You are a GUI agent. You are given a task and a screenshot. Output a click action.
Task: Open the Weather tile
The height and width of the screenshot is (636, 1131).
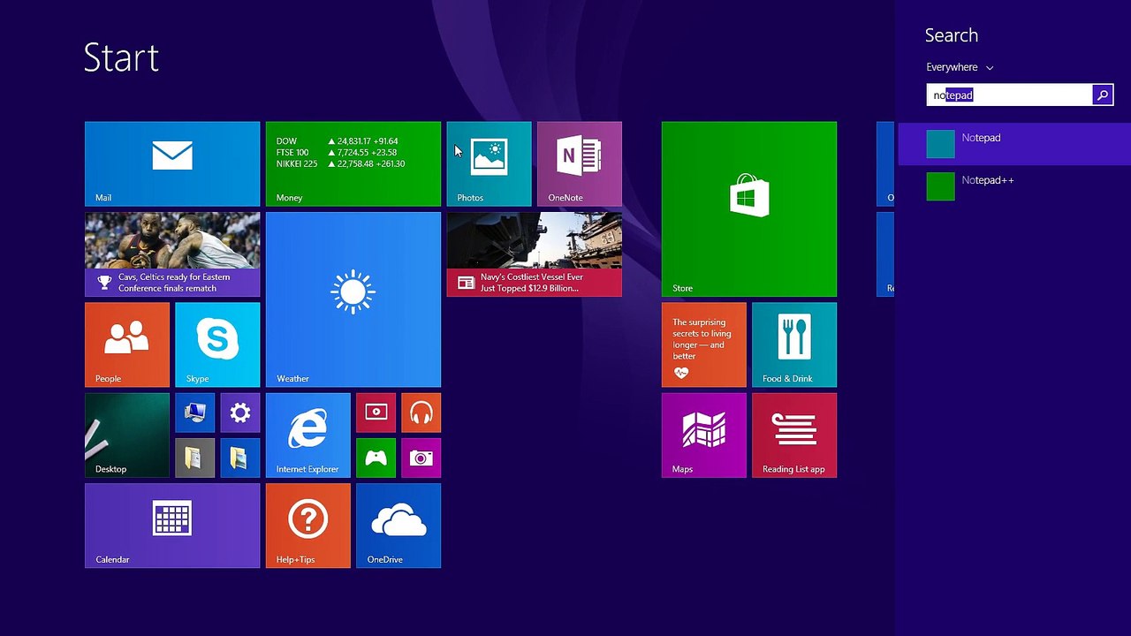[353, 299]
